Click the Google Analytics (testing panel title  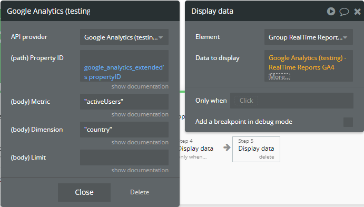click(48, 11)
